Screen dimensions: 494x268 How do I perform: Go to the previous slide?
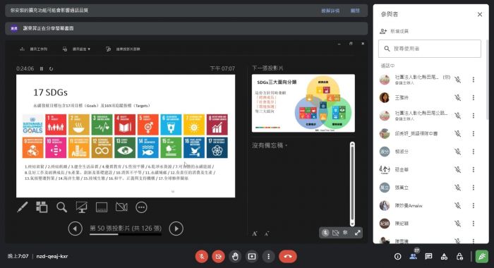[x=76, y=229]
